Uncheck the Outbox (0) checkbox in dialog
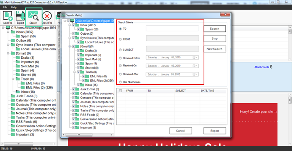292x151 pixels. tap(74, 34)
